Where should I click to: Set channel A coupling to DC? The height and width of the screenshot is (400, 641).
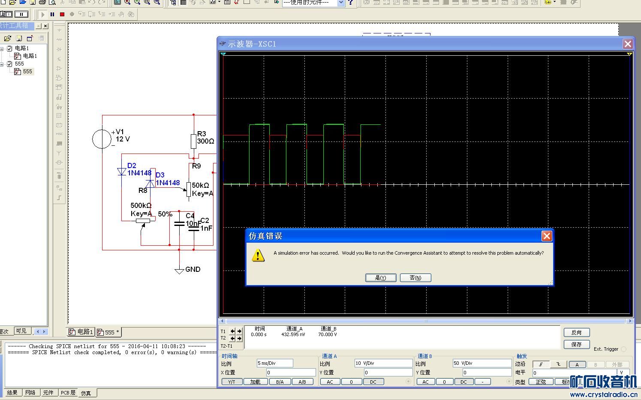373,382
